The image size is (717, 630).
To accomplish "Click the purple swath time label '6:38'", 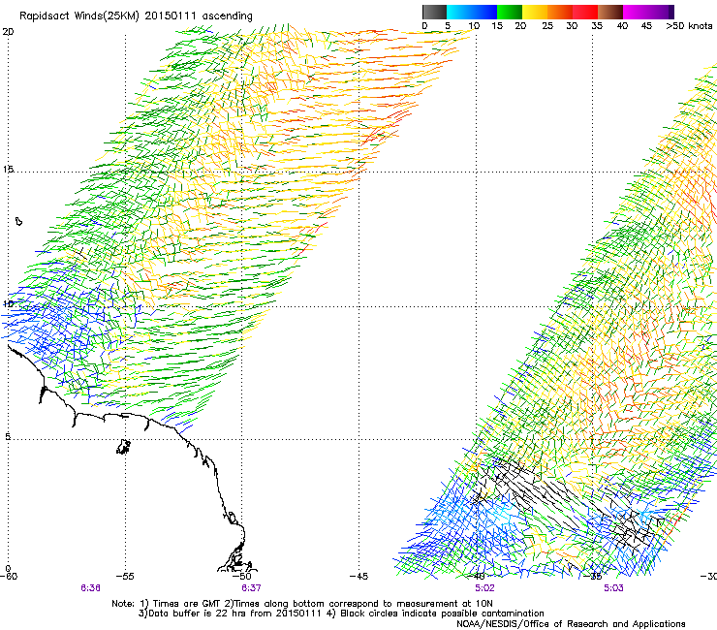I will pos(90,588).
